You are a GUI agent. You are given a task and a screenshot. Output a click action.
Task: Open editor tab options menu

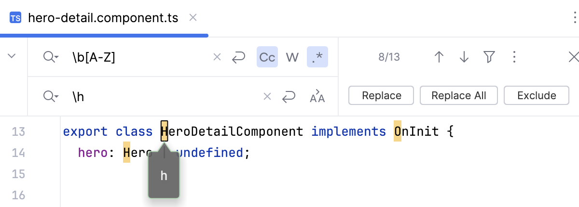[574, 18]
